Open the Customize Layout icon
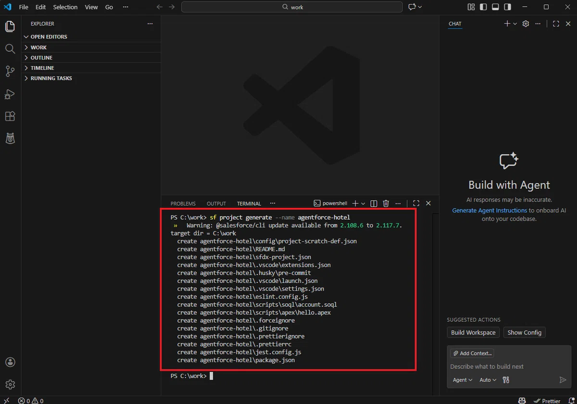The height and width of the screenshot is (404, 577). (x=471, y=7)
